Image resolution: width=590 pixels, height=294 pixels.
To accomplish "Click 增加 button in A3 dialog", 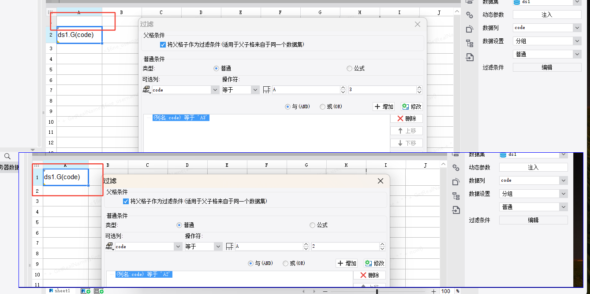I will click(385, 107).
